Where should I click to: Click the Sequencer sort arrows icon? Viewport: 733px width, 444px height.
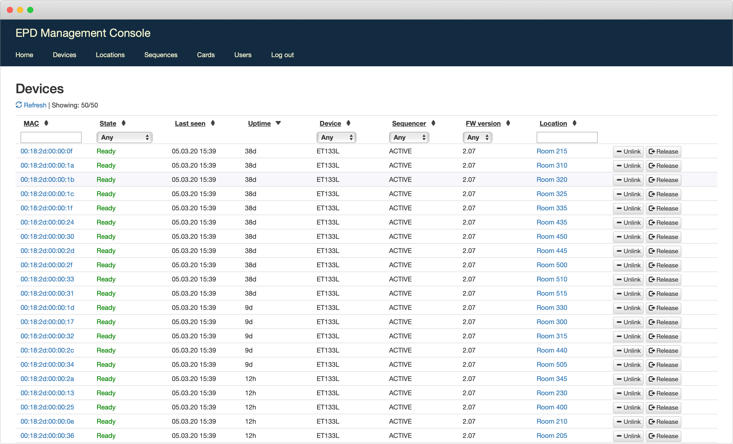coord(433,123)
